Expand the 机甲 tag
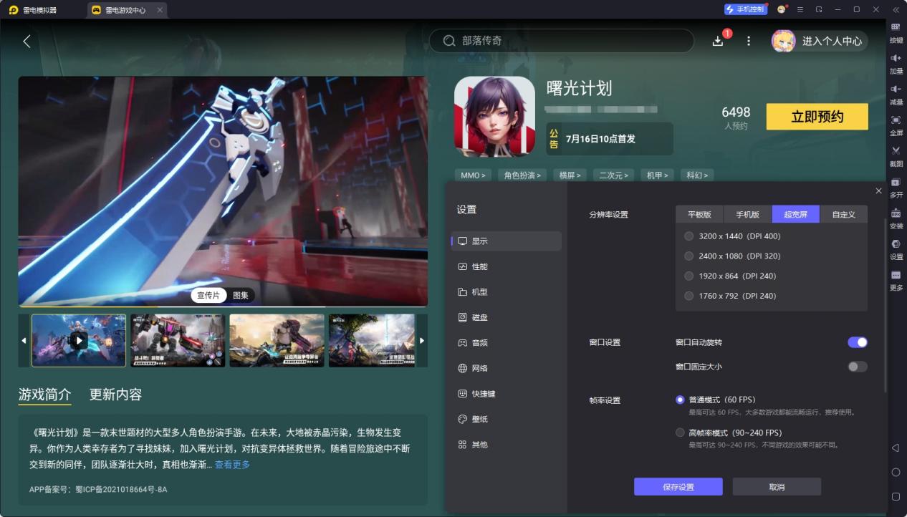This screenshot has height=517, width=907. click(657, 175)
